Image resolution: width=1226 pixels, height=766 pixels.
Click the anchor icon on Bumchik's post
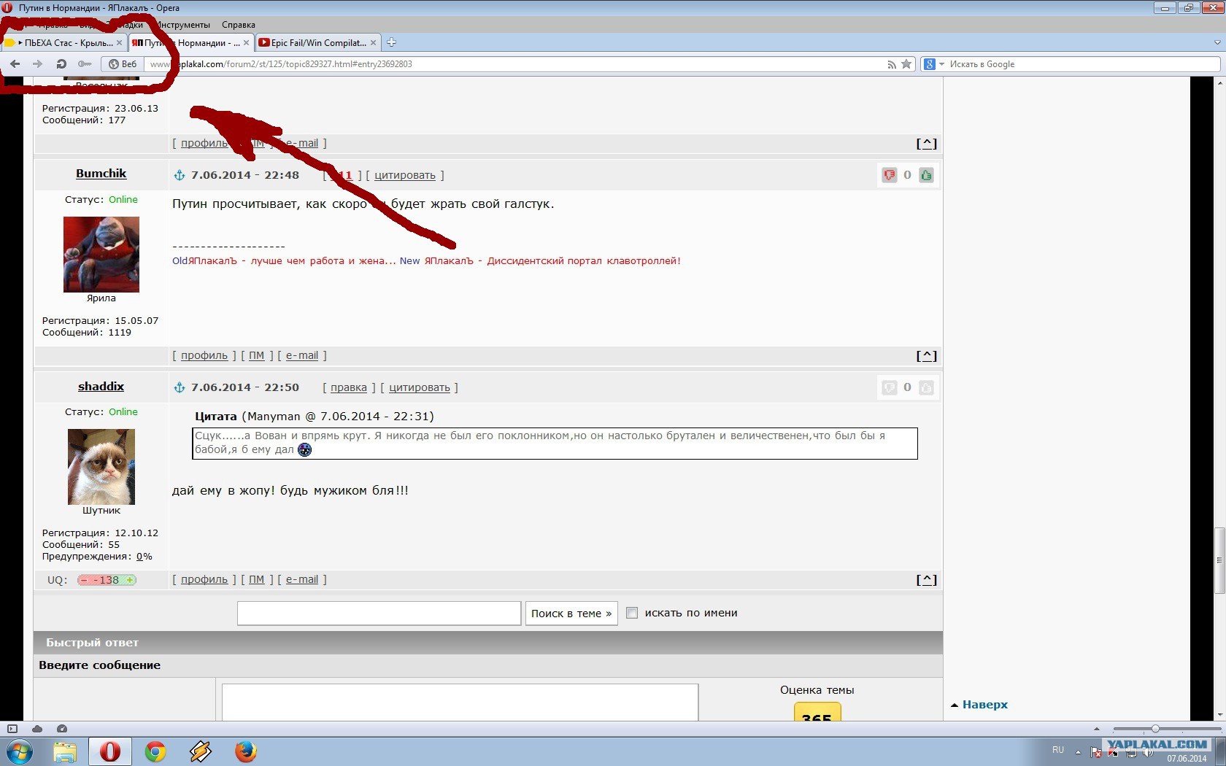click(x=180, y=175)
